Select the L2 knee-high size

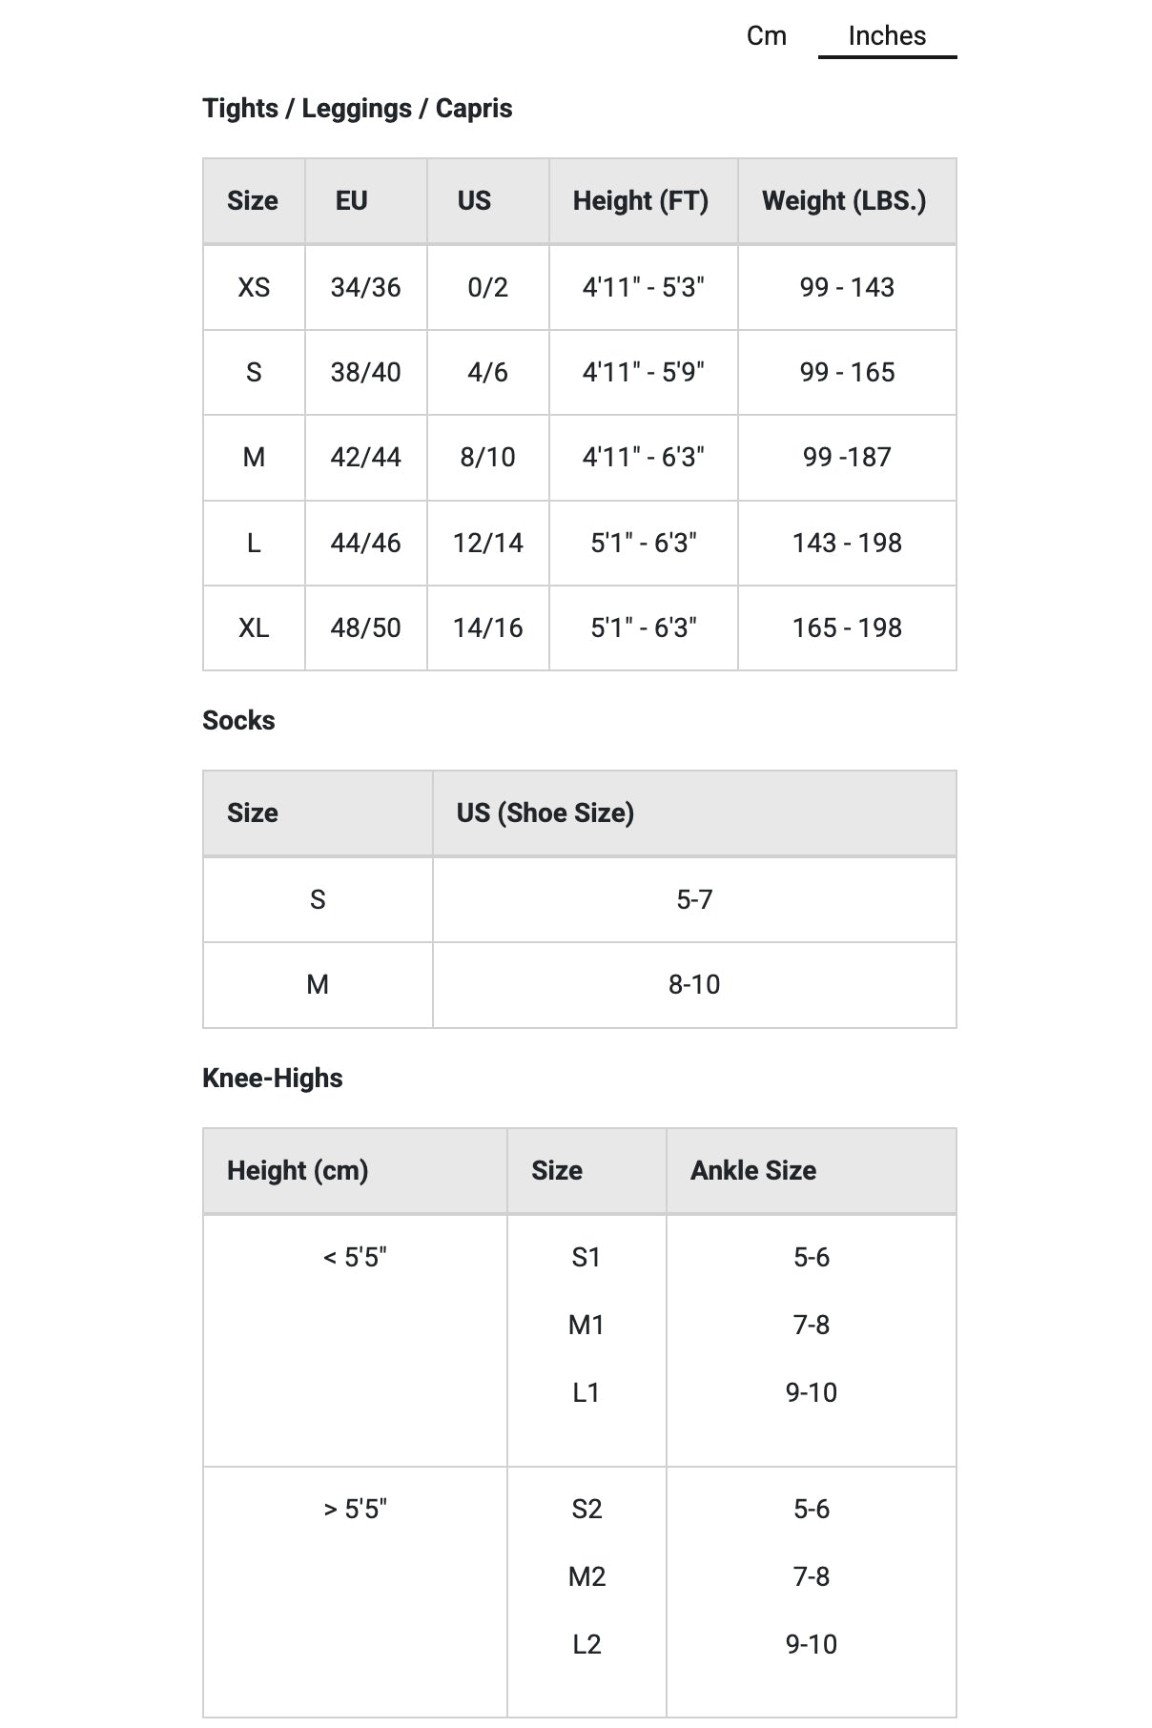(586, 1645)
